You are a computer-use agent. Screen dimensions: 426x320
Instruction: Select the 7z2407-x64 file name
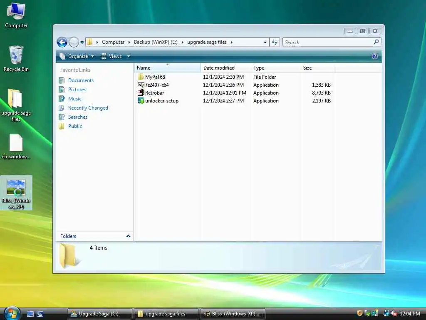click(157, 85)
